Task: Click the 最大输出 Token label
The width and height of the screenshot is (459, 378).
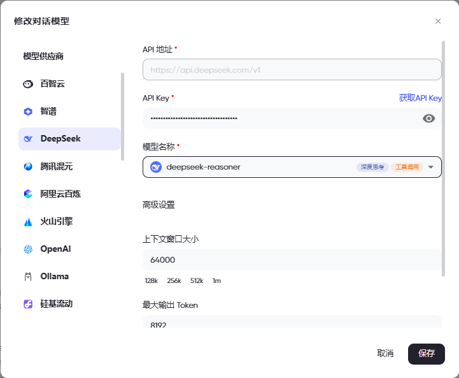Action: pyautogui.click(x=170, y=305)
